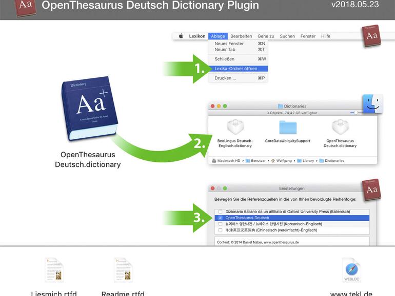Viewport: 395px width, 296px height.
Task: Uncheck the OpenThesaurus Deutsch checkbox
Action: [x=221, y=218]
